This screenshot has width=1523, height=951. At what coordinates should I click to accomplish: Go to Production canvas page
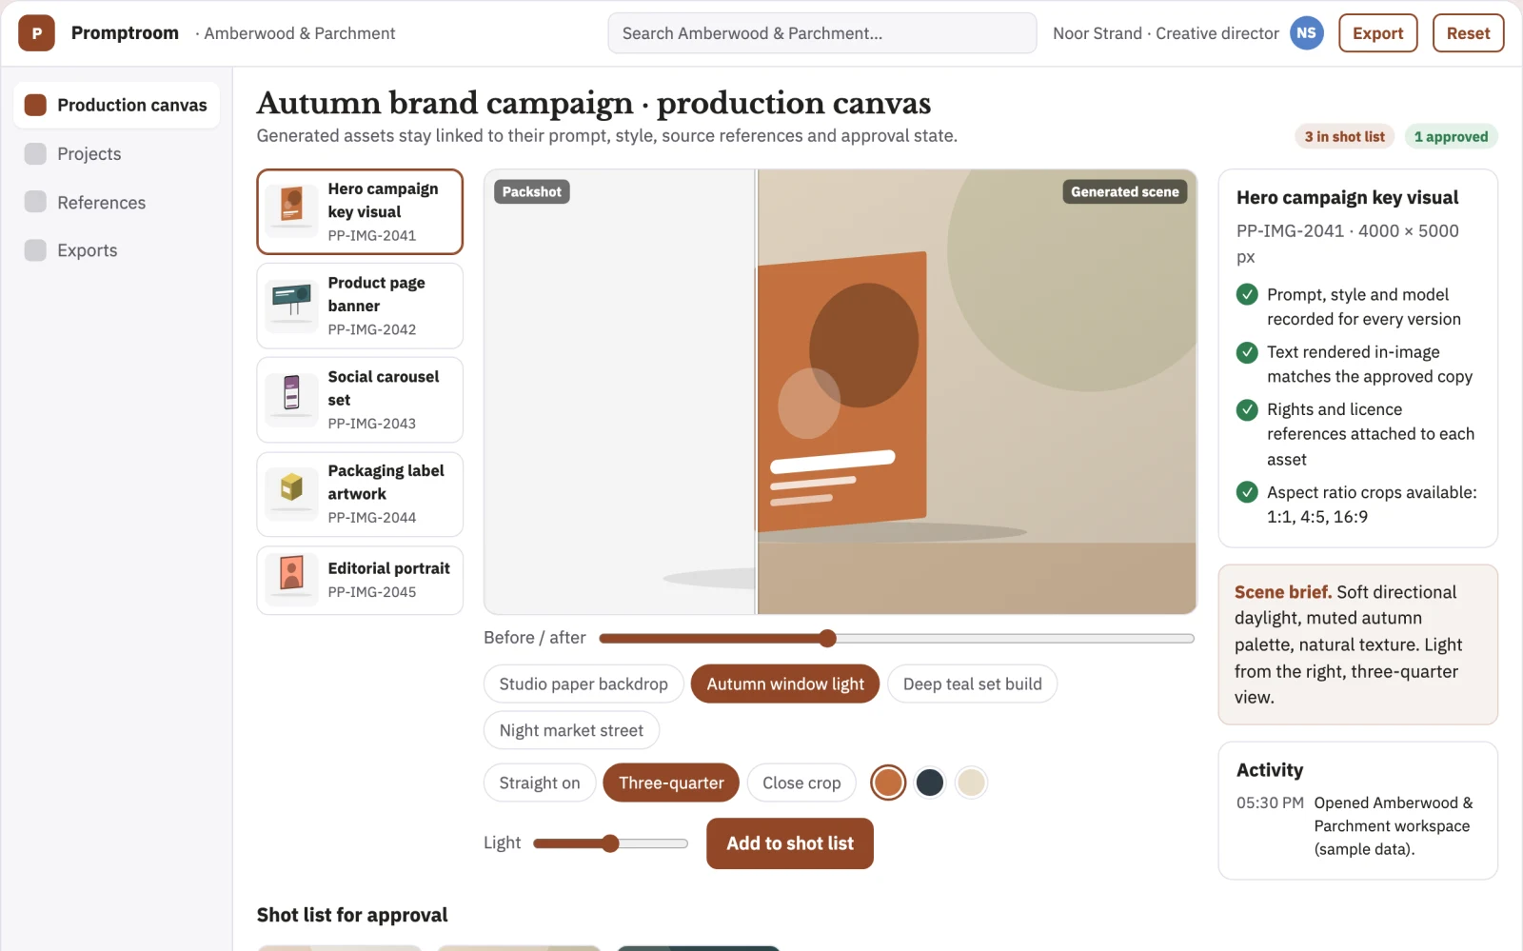[x=117, y=105]
